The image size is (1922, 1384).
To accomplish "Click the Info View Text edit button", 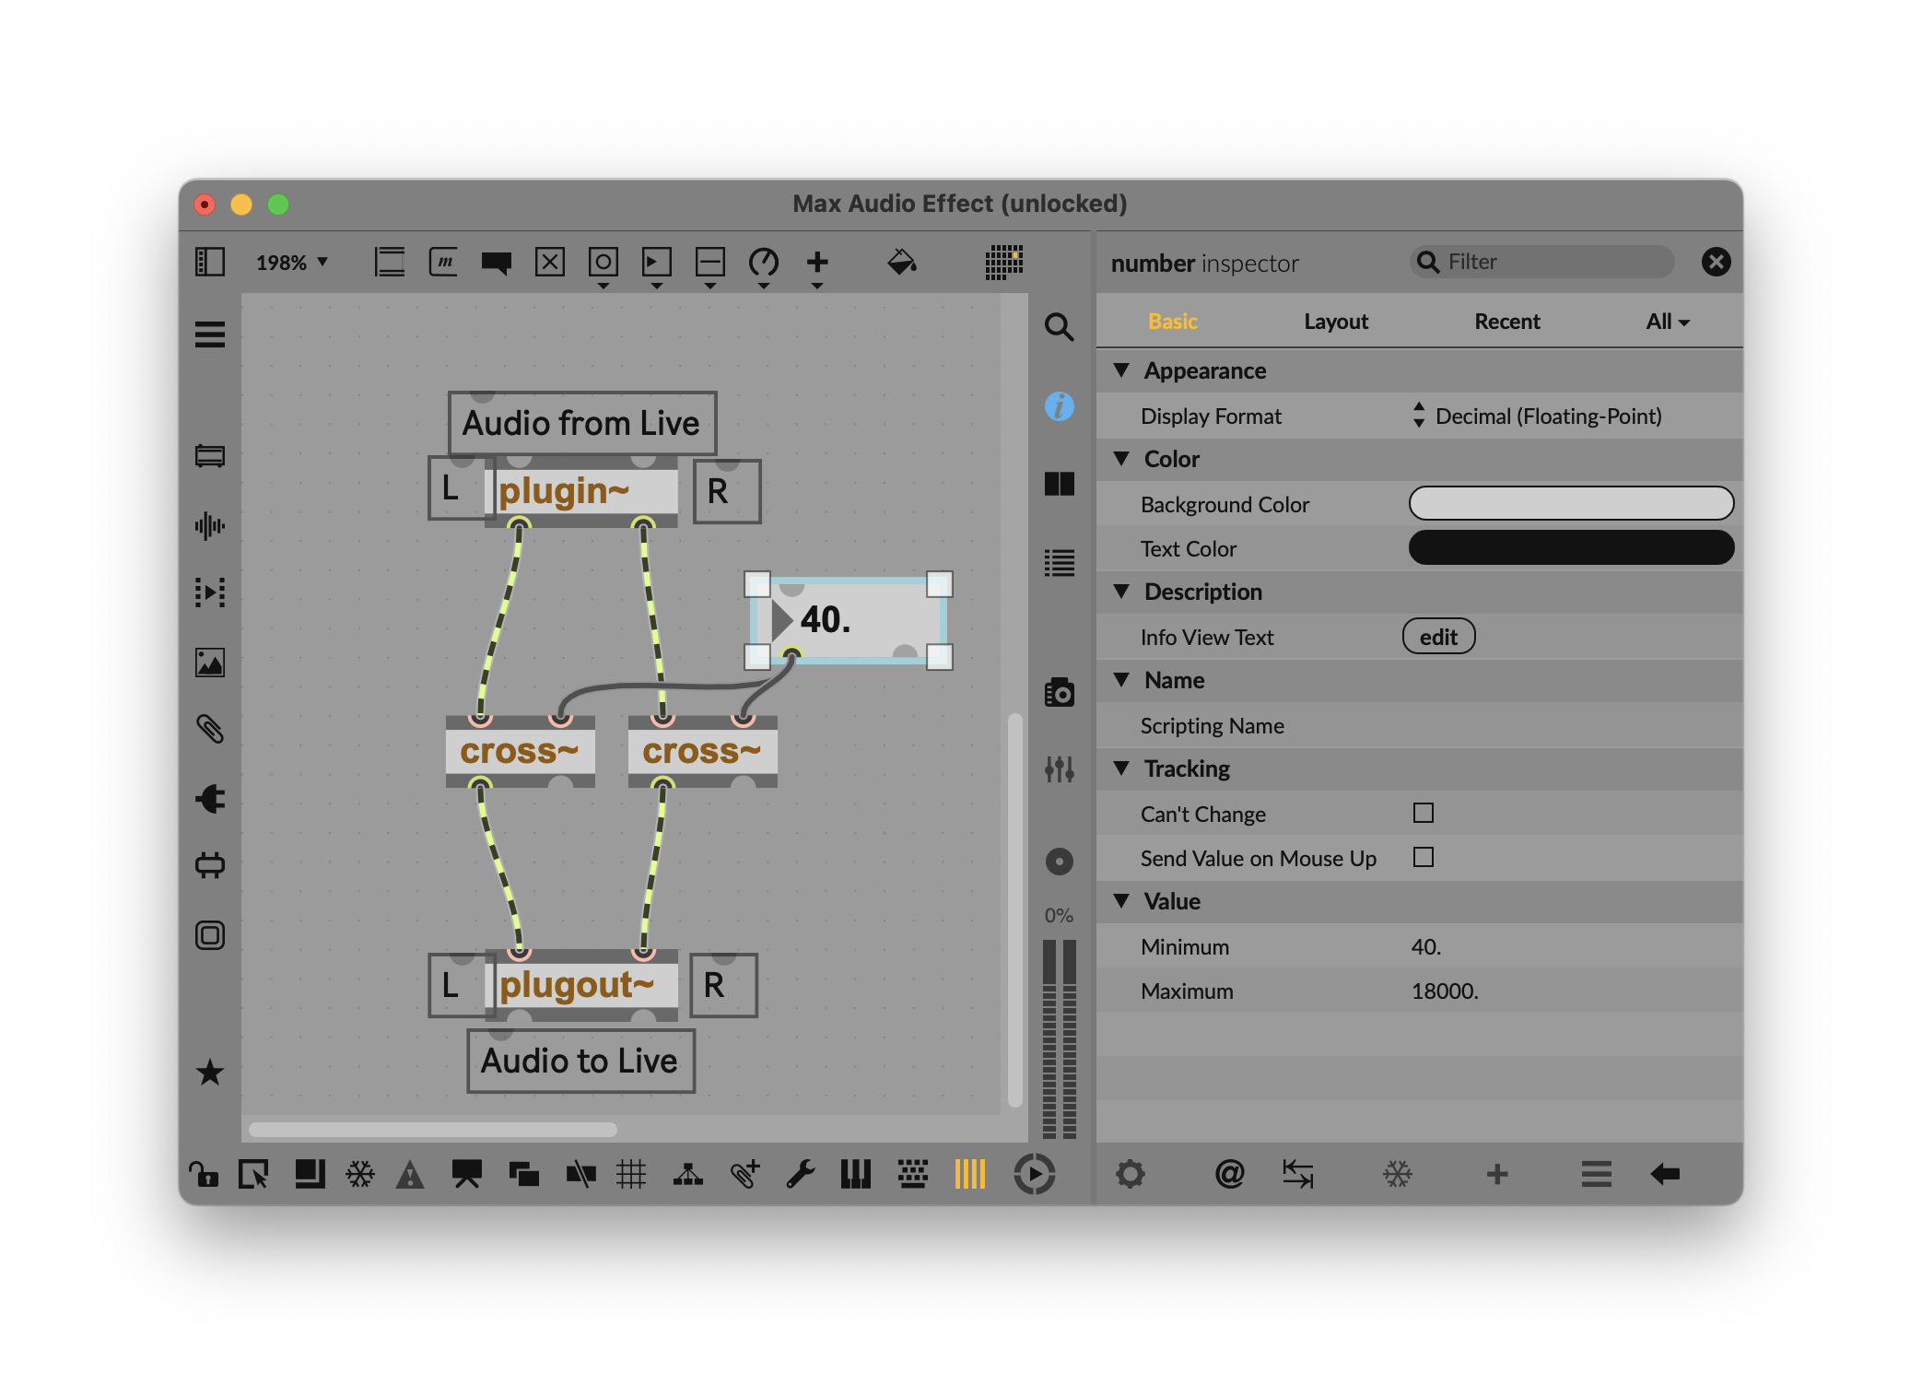I will point(1437,637).
